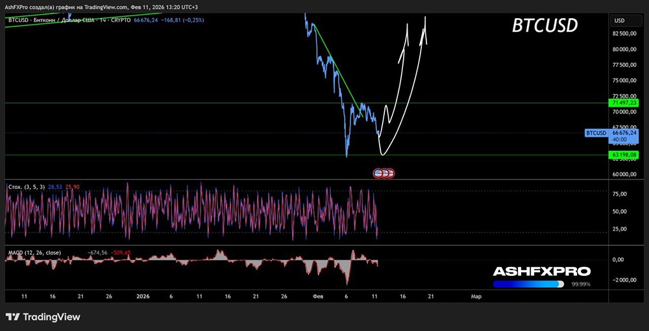649x331 pixels.
Task: Click the 2026 marker on the time axis
Action: click(x=142, y=296)
